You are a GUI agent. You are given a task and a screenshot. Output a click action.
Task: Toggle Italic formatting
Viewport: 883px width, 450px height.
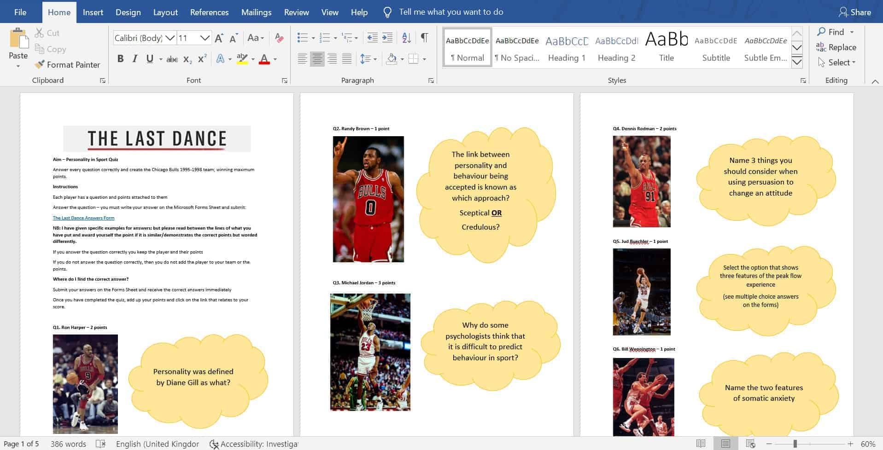click(135, 59)
